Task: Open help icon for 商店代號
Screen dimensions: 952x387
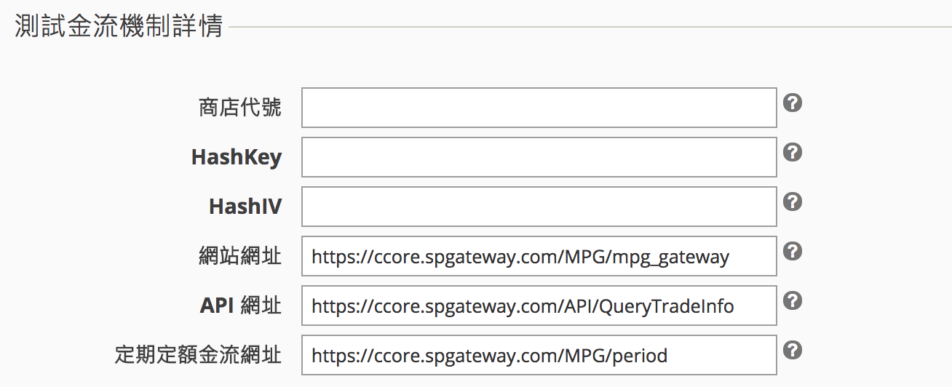Action: pos(793,103)
